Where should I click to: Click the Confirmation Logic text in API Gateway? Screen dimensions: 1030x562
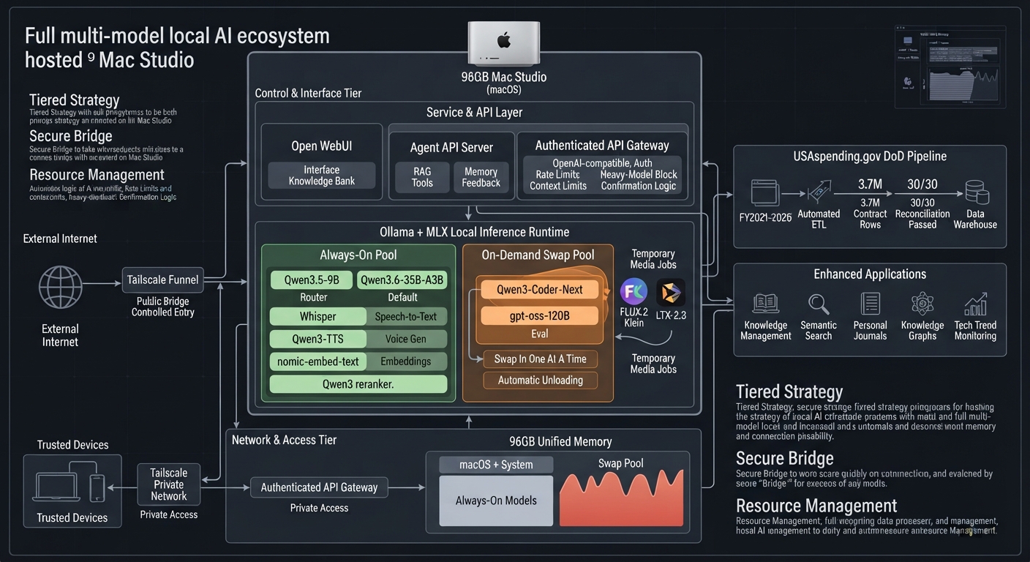pyautogui.click(x=639, y=186)
